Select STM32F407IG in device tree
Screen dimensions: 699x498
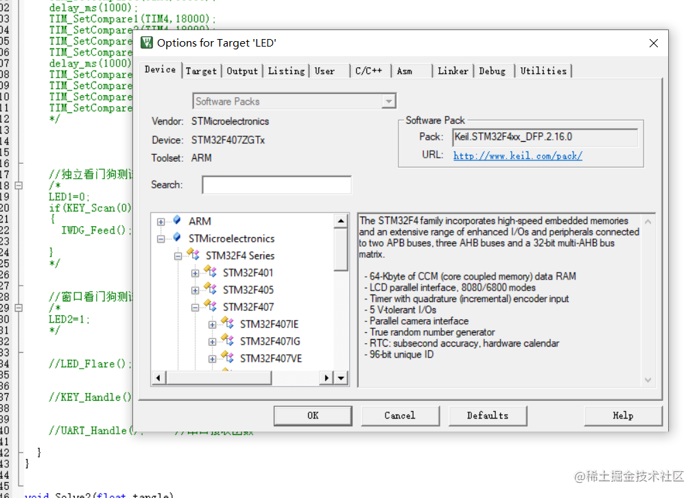pos(270,341)
